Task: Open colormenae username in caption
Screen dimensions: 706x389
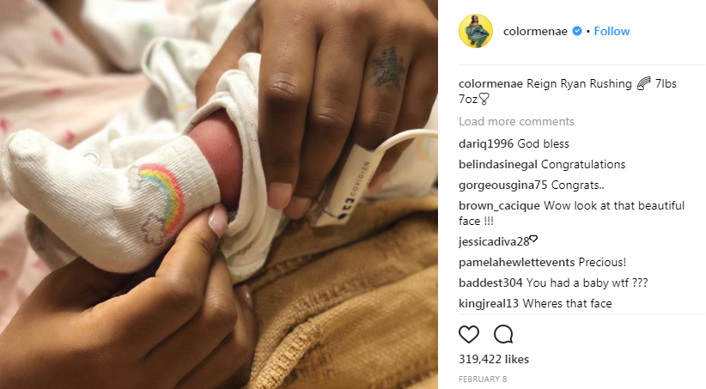Action: 490,84
